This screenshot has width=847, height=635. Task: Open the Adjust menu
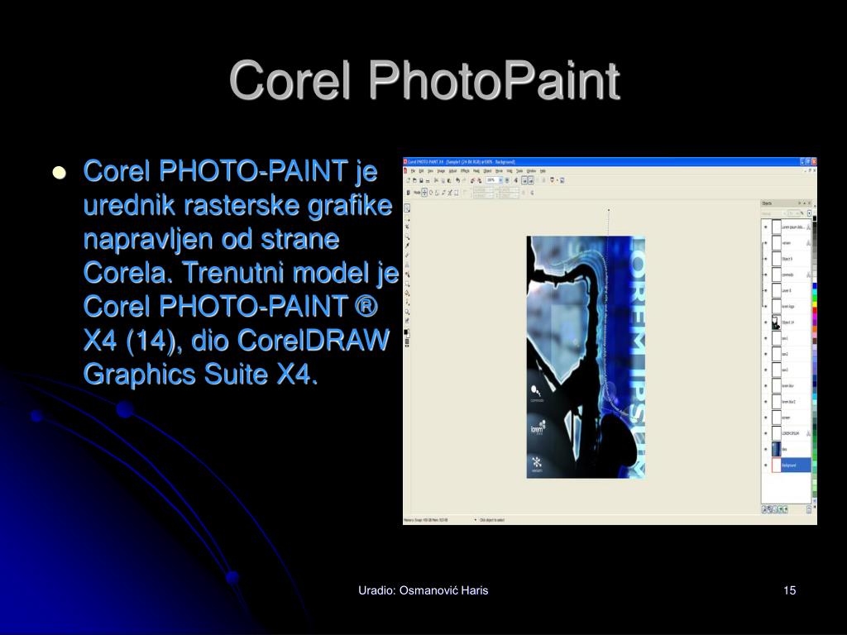click(x=452, y=170)
